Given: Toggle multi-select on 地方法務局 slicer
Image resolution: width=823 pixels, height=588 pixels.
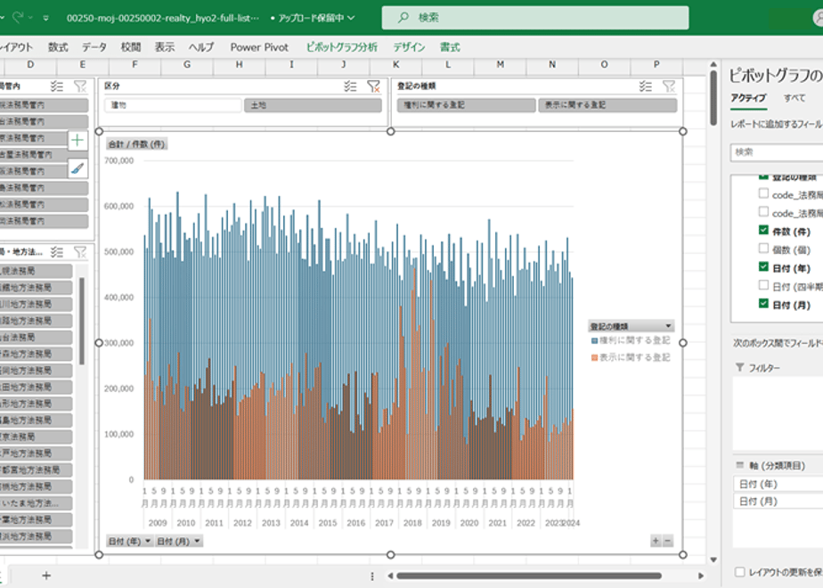Looking at the screenshot, I should pos(57,252).
